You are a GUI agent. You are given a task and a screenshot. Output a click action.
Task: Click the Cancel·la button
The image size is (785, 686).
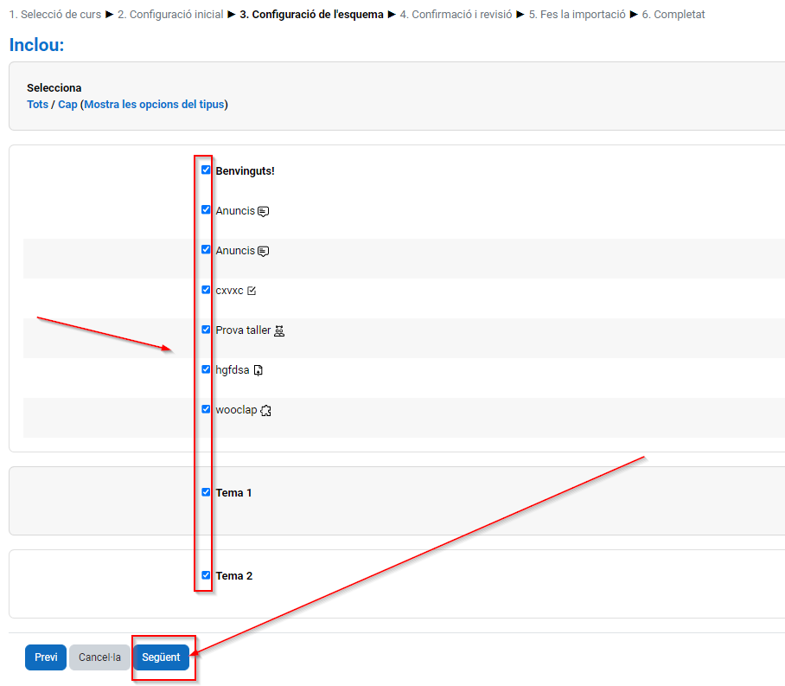(99, 657)
